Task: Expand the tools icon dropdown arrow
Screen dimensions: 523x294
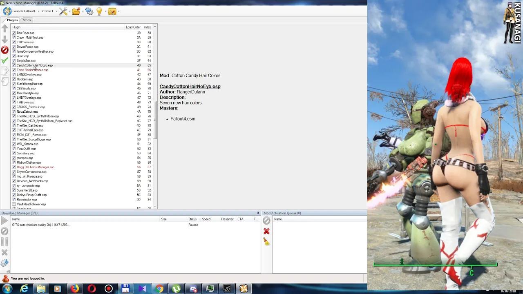Action: coord(70,11)
